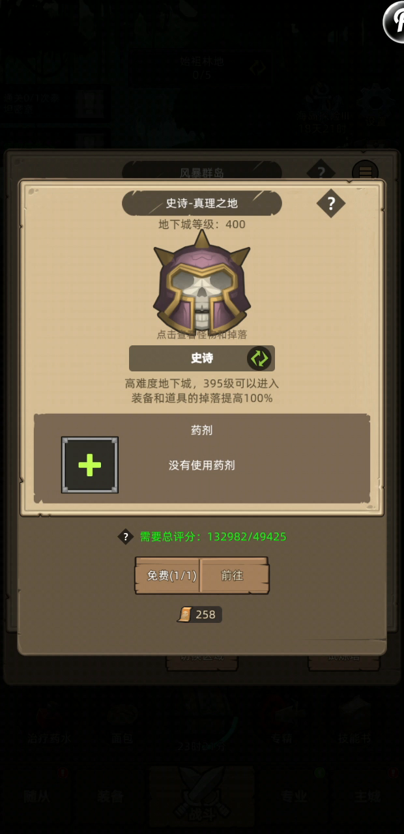Click the green difficulty swap arrows
The height and width of the screenshot is (834, 404).
(x=259, y=358)
